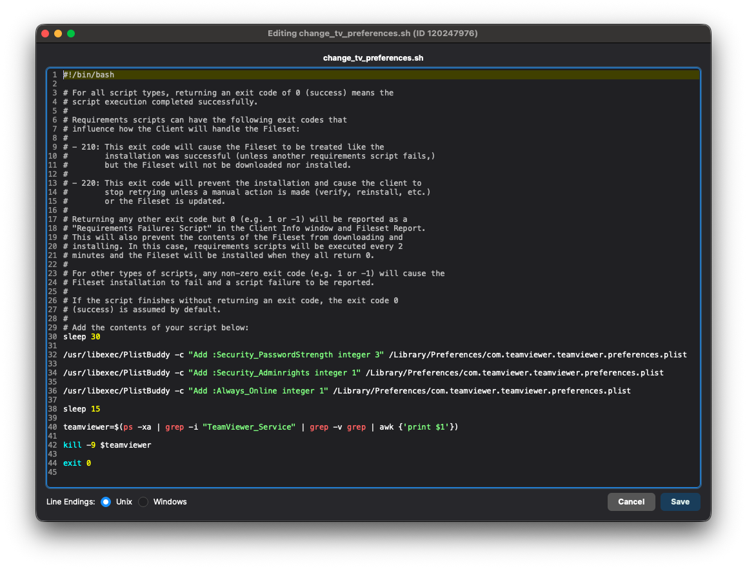Close the script editing window
747x569 pixels.
[45, 34]
